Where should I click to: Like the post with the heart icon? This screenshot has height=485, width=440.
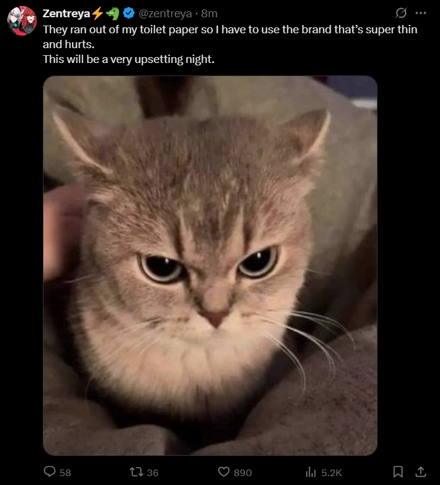coord(224,472)
